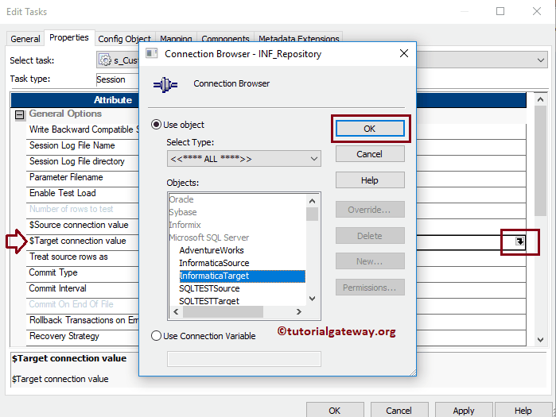Switch to the Properties tab

pyautogui.click(x=69, y=37)
